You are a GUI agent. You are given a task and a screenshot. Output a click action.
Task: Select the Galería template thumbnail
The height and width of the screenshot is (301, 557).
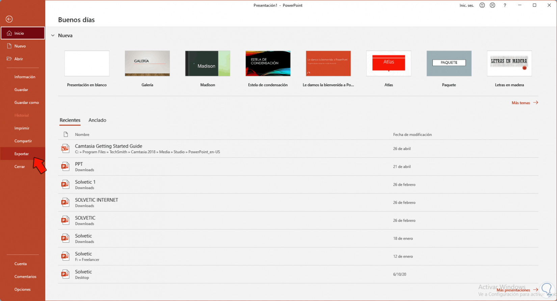tap(147, 63)
